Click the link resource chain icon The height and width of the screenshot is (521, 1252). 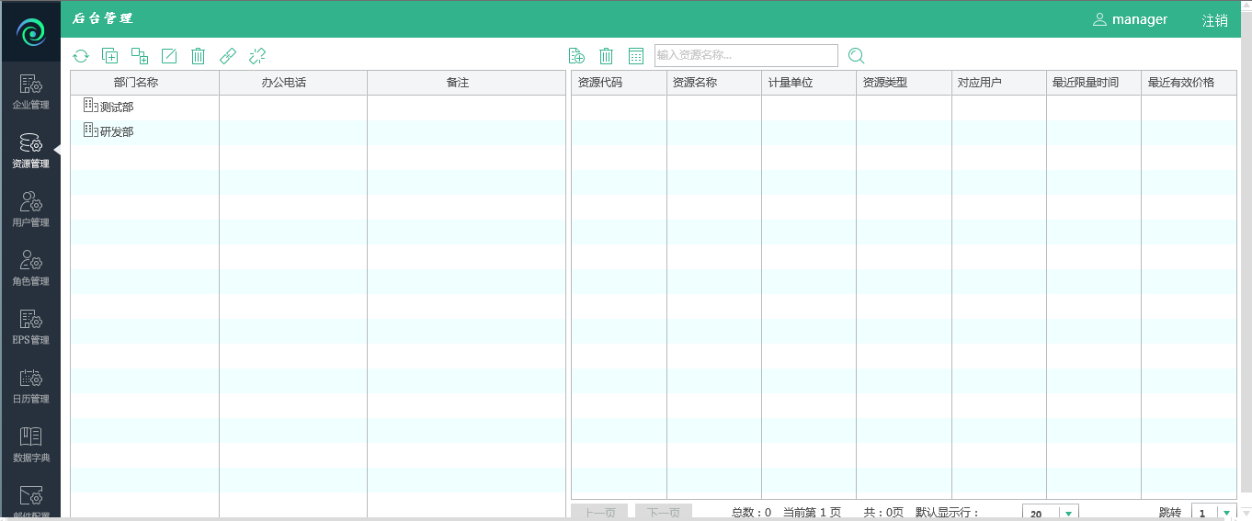coord(228,56)
